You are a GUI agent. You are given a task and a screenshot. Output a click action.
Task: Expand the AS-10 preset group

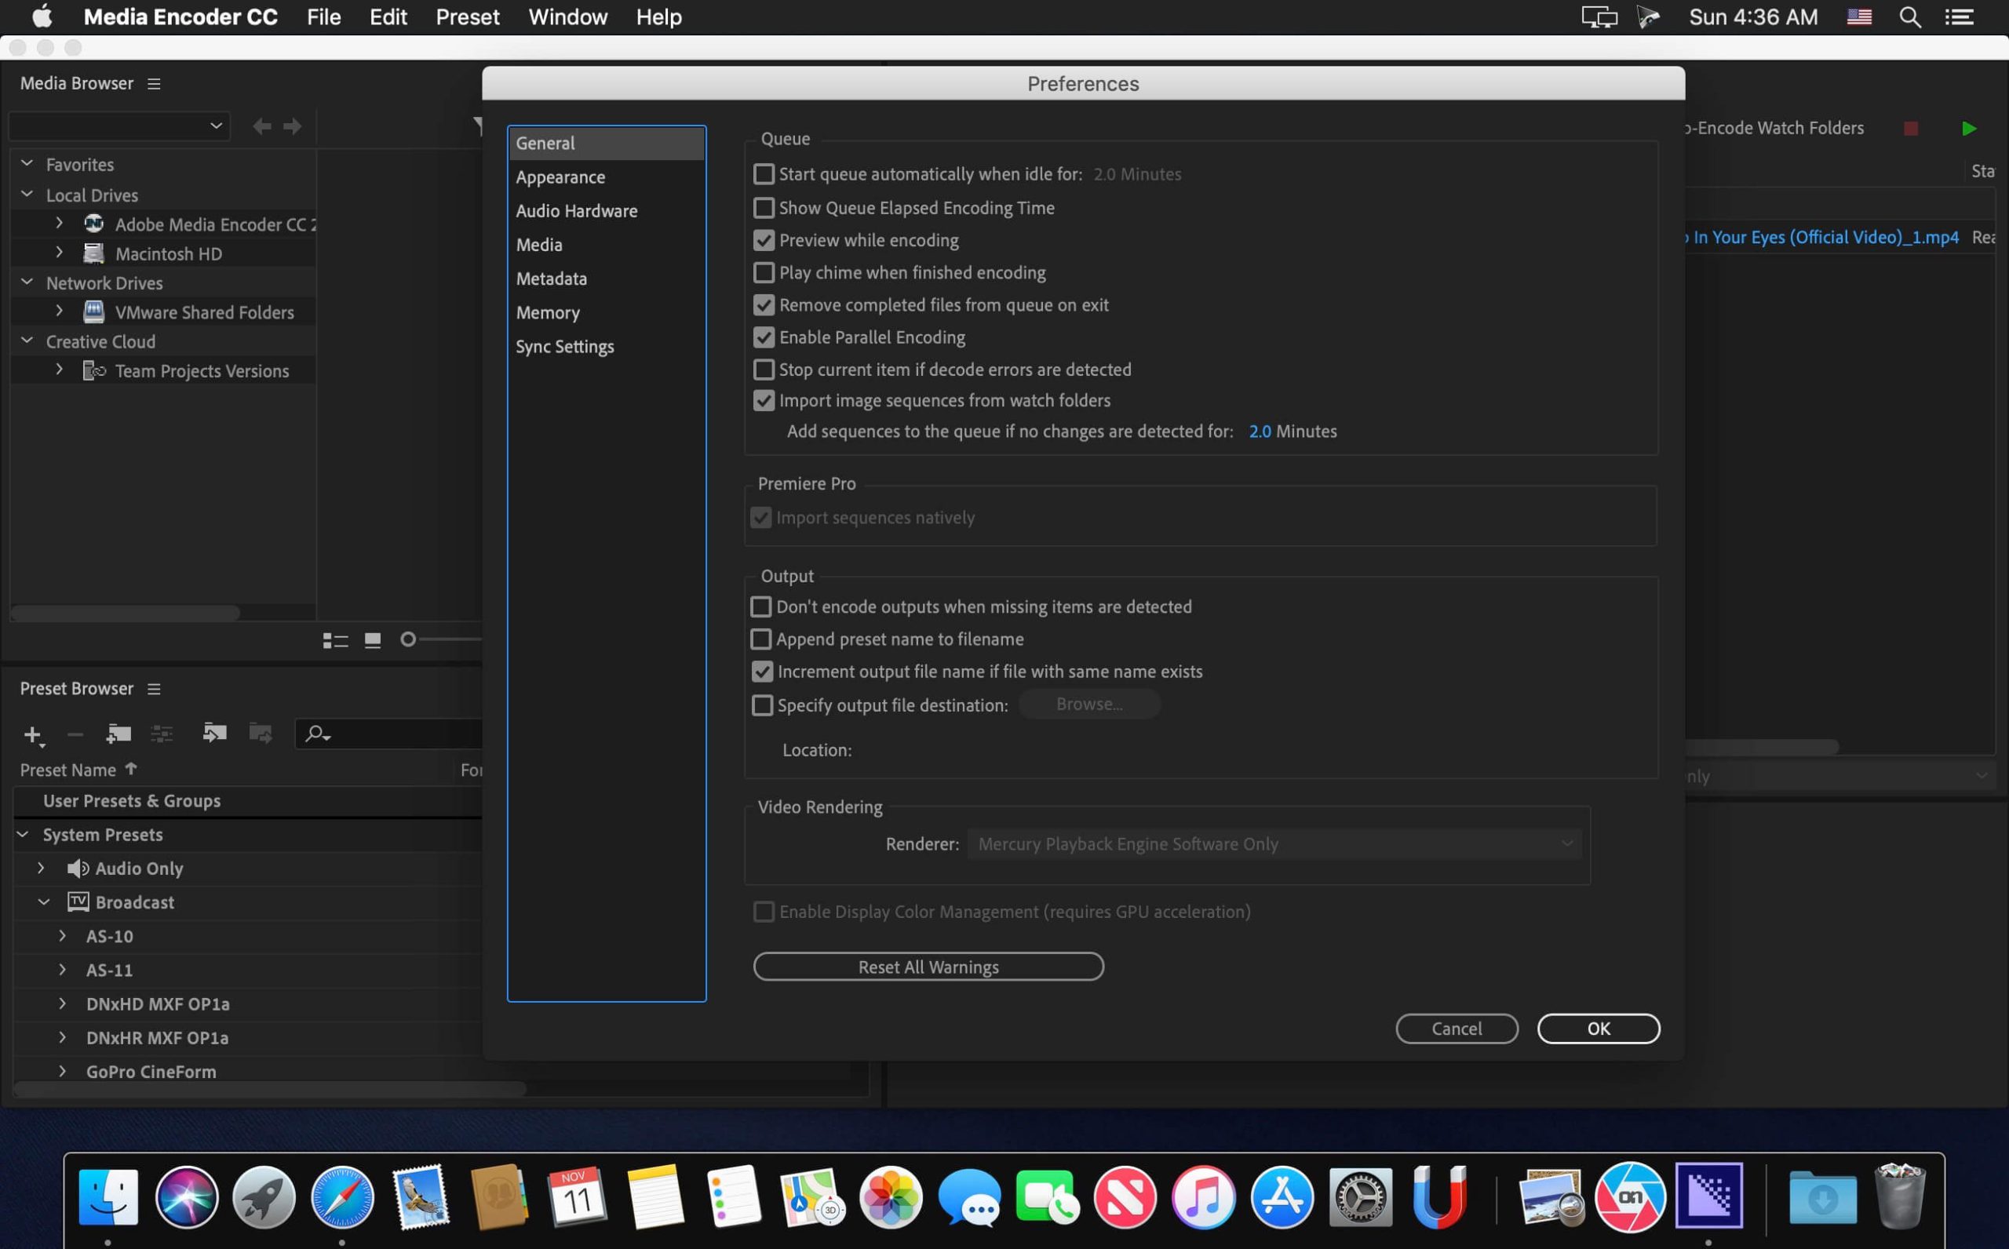(61, 936)
